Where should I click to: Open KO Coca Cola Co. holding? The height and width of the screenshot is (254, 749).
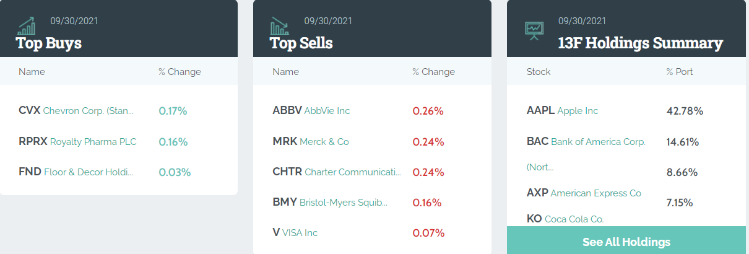(x=565, y=219)
